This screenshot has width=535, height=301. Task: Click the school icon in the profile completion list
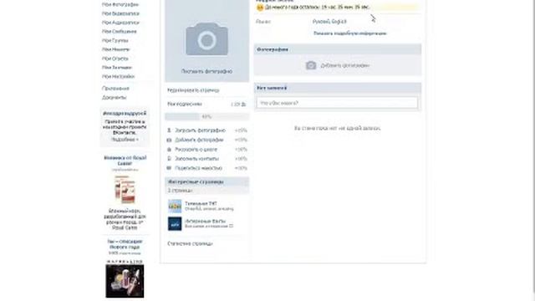[x=169, y=150]
